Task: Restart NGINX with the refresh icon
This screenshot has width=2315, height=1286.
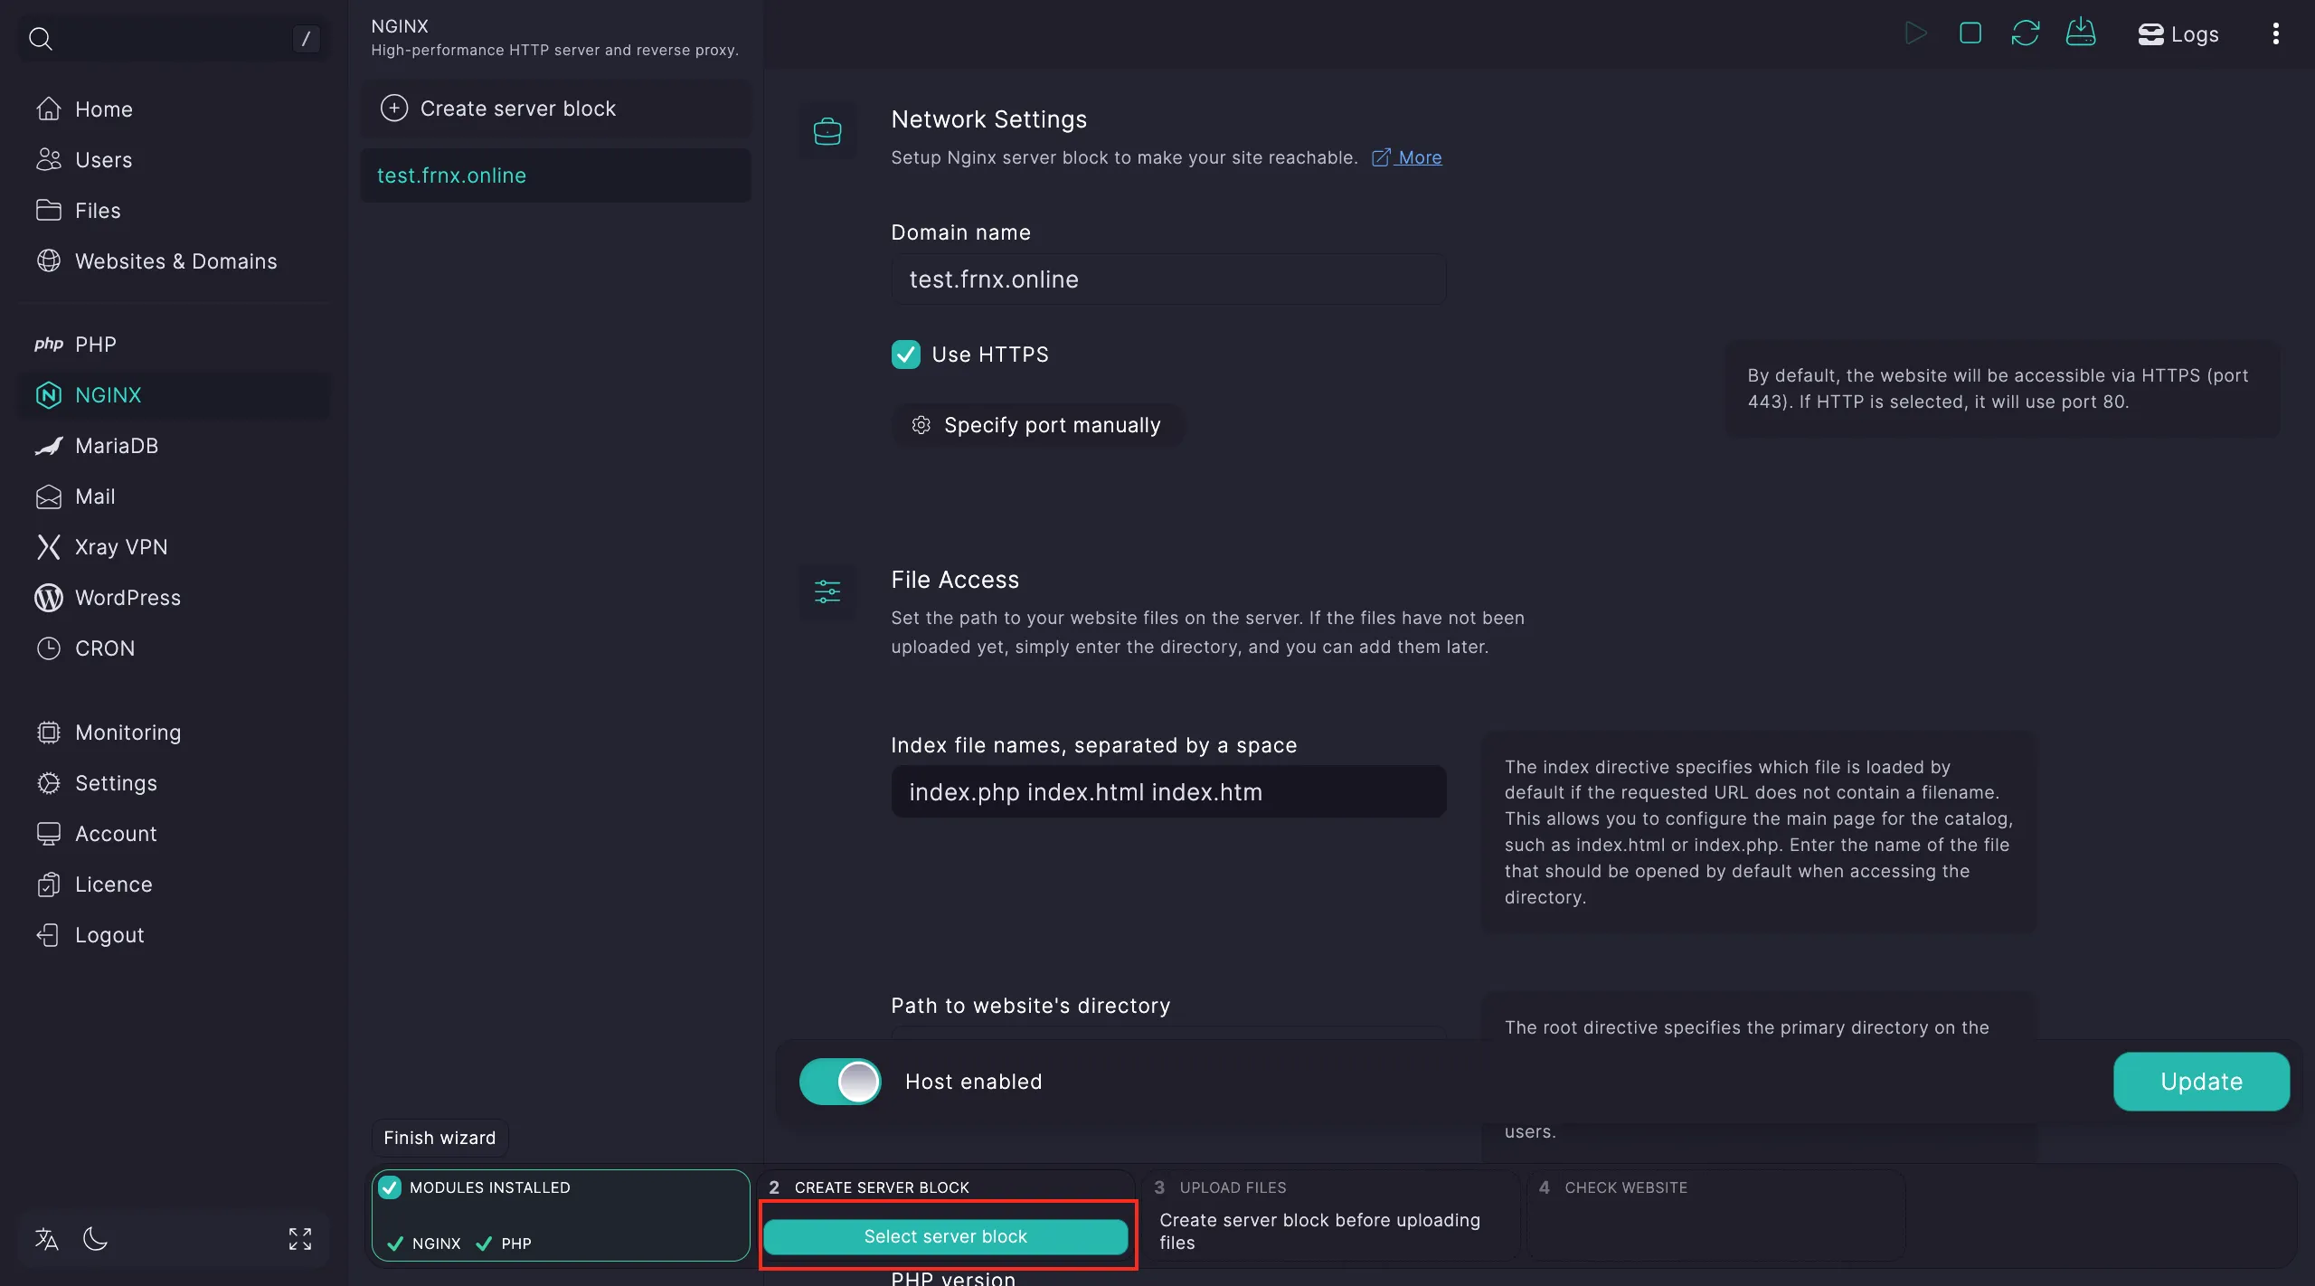Action: click(x=2026, y=33)
